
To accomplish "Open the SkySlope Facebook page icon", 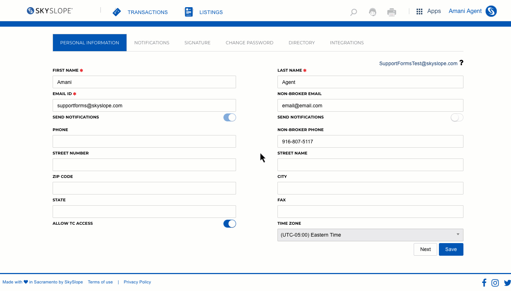I will 484,283.
